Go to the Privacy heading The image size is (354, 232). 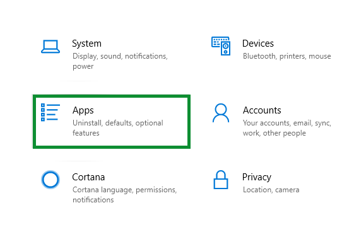pos(257,177)
